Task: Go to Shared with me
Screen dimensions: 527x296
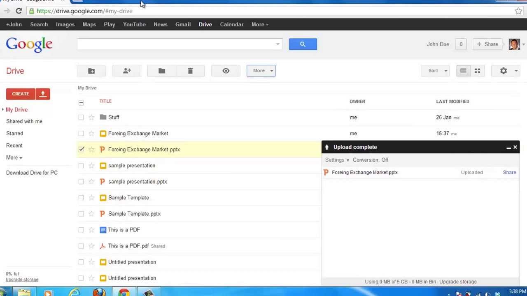Action: [x=24, y=121]
